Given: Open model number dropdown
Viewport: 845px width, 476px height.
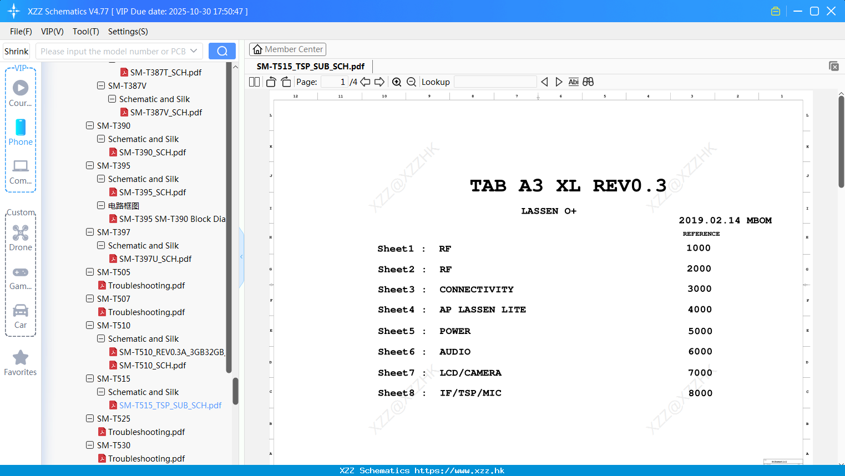Looking at the screenshot, I should pos(194,51).
